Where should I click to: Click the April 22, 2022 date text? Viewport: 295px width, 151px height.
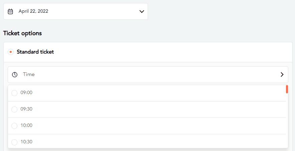click(x=33, y=11)
